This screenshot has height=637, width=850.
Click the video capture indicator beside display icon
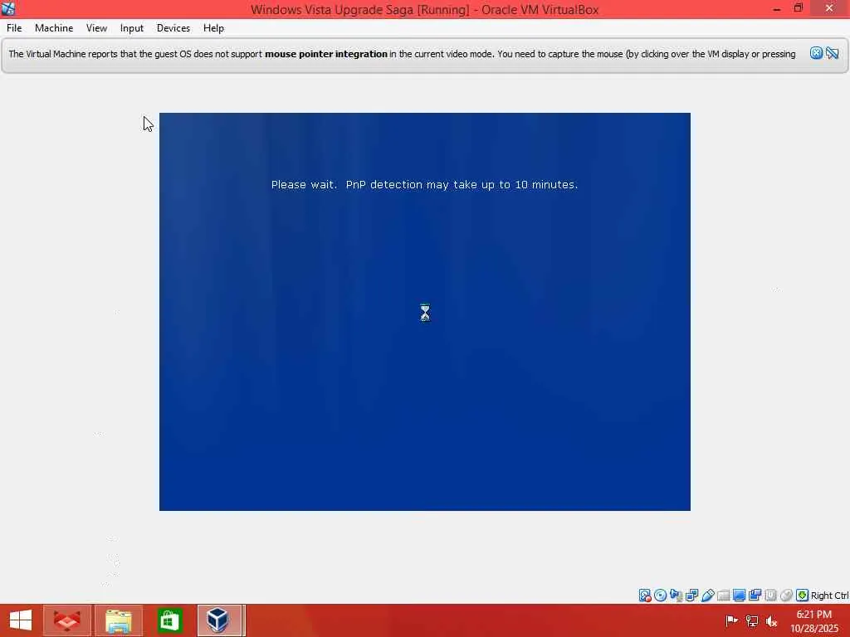point(755,596)
